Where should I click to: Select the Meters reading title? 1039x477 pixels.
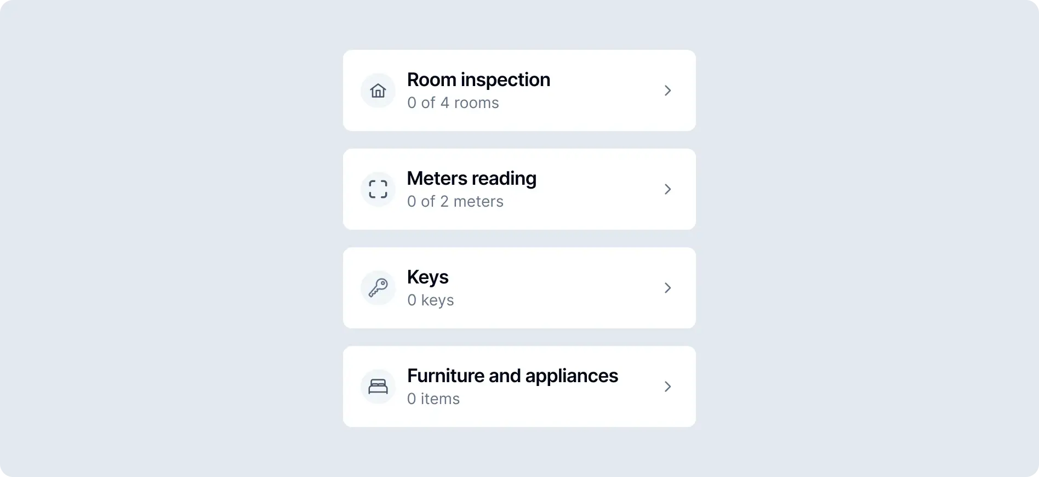point(471,179)
